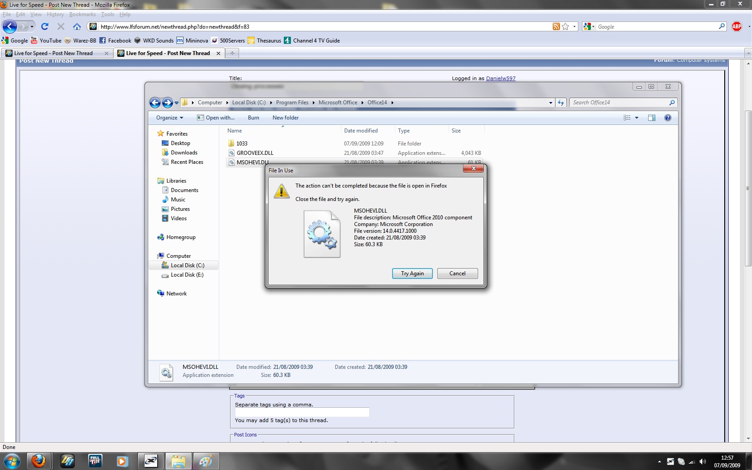Click Burn in Explorer toolbar
Image resolution: width=752 pixels, height=470 pixels.
tap(253, 118)
